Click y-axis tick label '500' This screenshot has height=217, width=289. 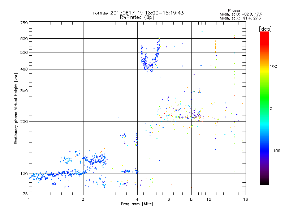24,52
